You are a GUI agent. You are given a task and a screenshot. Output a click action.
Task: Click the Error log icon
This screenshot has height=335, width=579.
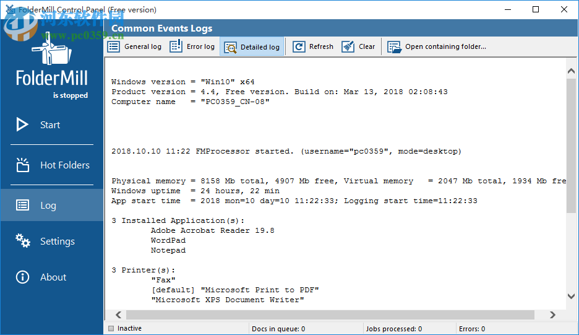[176, 46]
